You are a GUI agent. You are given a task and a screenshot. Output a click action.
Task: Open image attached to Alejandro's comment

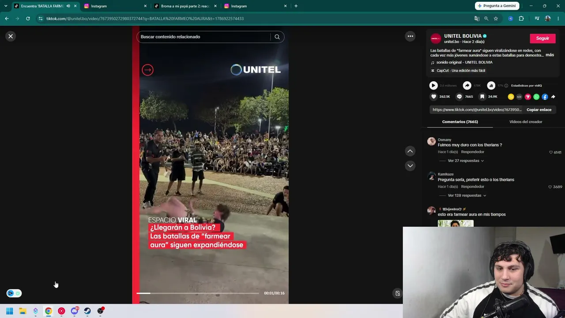456,223
